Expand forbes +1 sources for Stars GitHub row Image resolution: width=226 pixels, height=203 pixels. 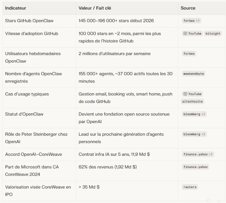191,21
